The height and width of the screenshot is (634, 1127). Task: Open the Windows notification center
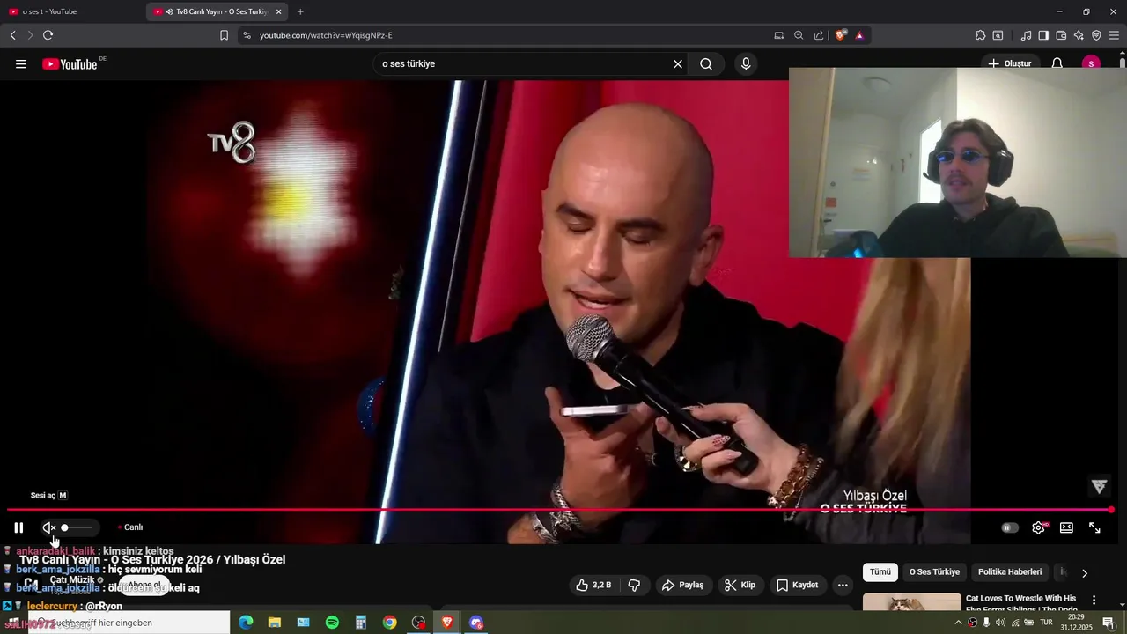1109,623
